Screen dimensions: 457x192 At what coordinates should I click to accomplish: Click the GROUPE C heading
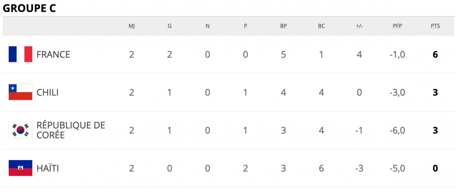click(29, 8)
